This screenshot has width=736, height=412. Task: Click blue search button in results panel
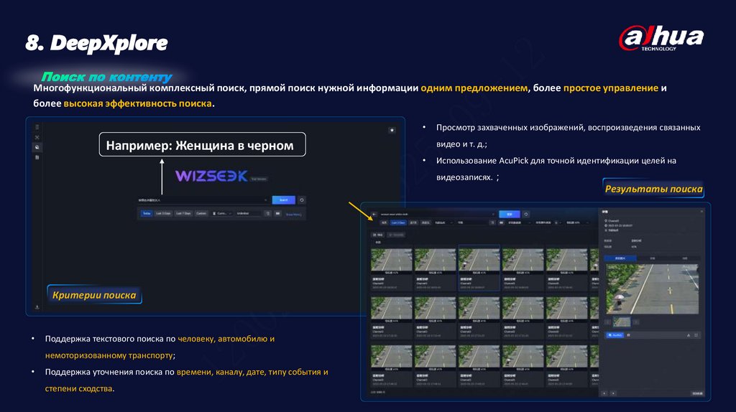510,214
